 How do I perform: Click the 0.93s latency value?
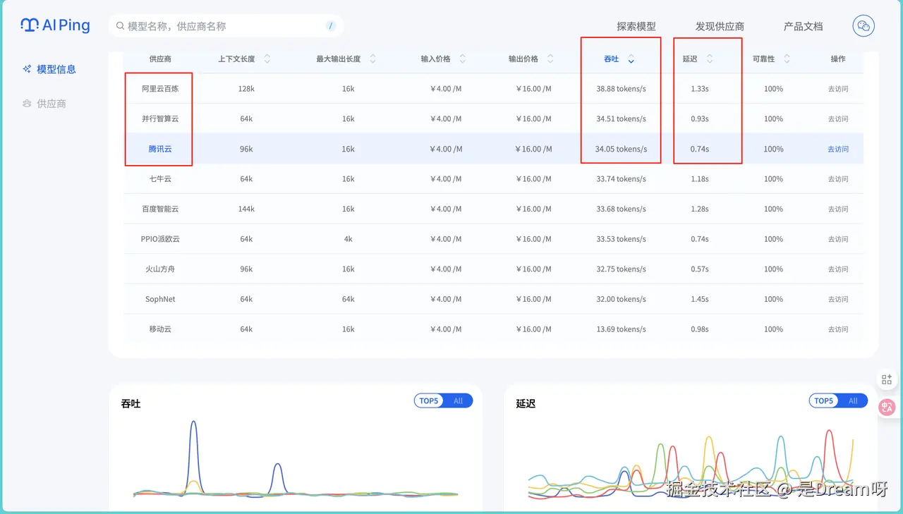click(x=700, y=119)
